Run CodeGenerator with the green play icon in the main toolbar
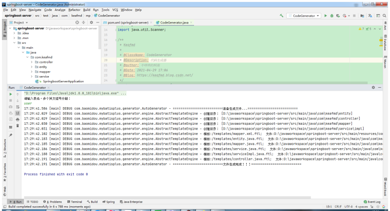This screenshot has height=211, width=390. coord(326,16)
